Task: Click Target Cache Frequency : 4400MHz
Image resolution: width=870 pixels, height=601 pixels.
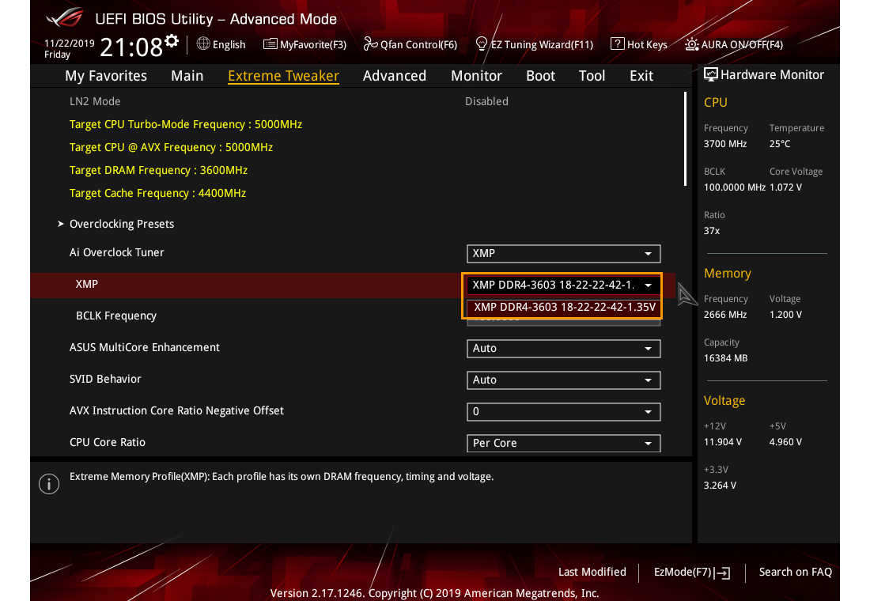Action: pyautogui.click(x=157, y=193)
